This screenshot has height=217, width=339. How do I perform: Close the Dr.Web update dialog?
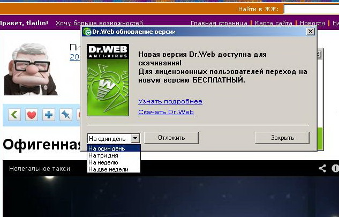point(311,32)
